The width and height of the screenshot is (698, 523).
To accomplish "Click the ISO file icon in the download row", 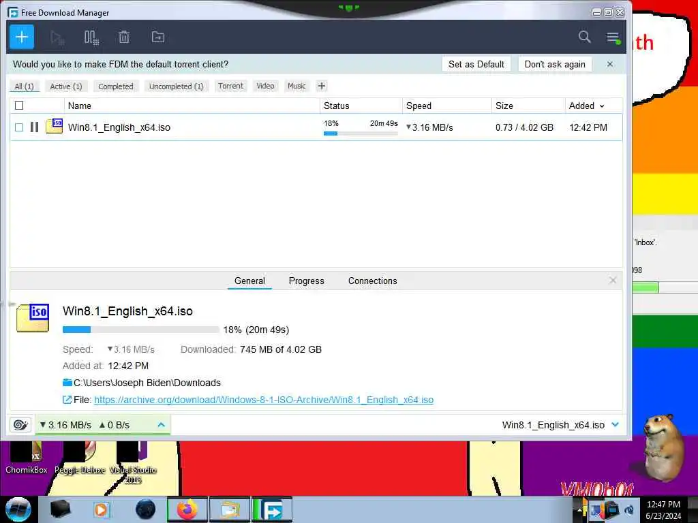I will pyautogui.click(x=55, y=126).
